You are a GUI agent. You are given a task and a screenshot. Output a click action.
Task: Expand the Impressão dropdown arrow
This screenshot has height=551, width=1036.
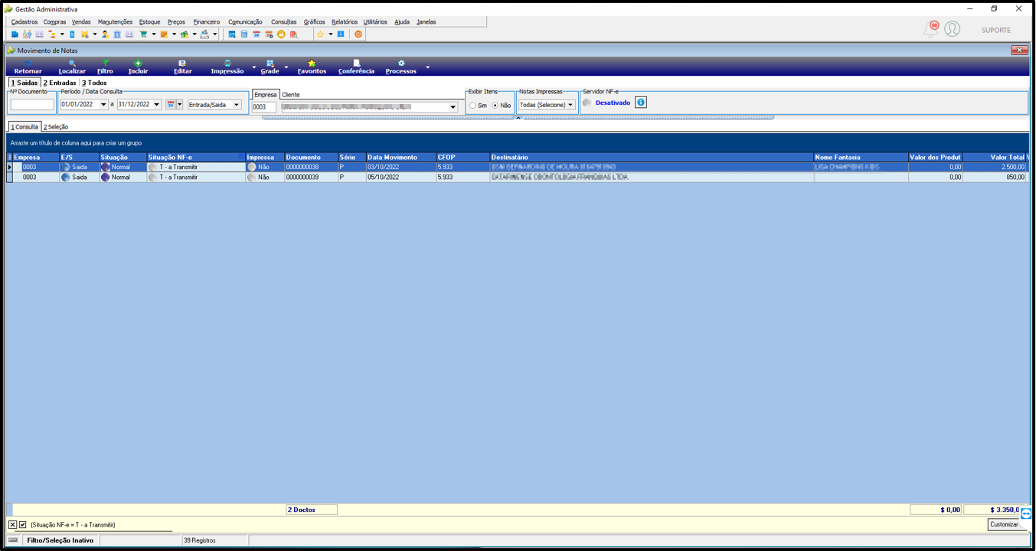point(254,67)
